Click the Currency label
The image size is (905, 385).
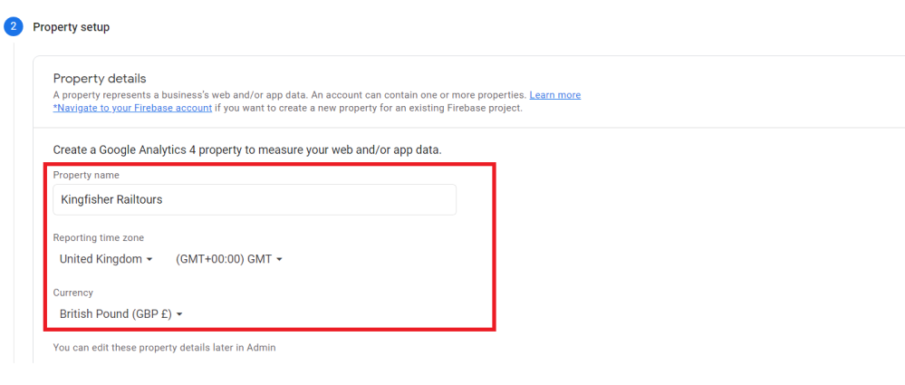click(73, 293)
